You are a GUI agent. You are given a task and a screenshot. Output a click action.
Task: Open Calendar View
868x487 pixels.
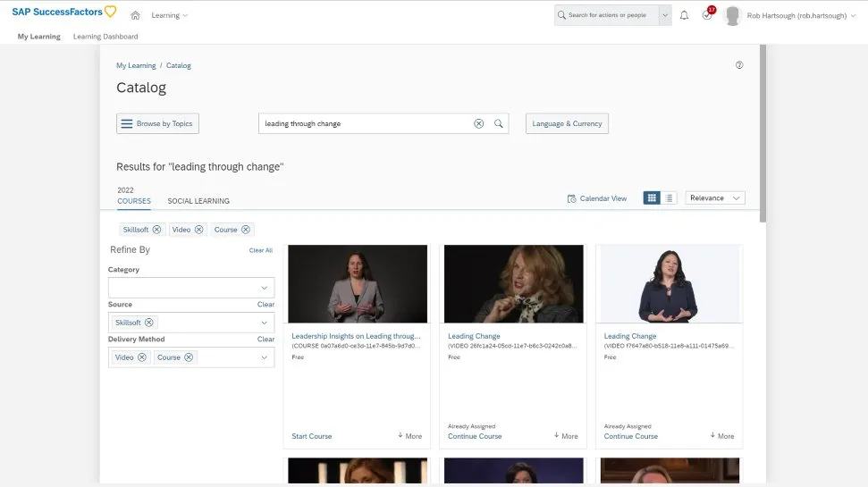[597, 198]
